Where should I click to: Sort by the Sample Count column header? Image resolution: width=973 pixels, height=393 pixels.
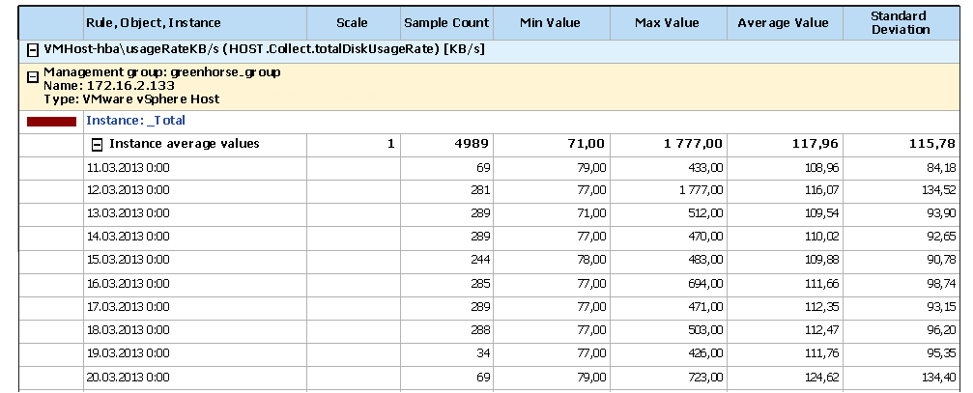(446, 22)
